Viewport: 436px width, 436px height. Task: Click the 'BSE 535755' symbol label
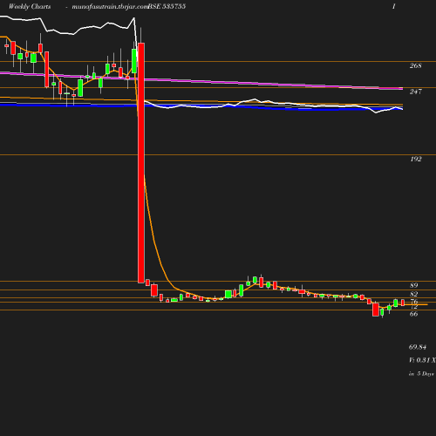click(167, 6)
